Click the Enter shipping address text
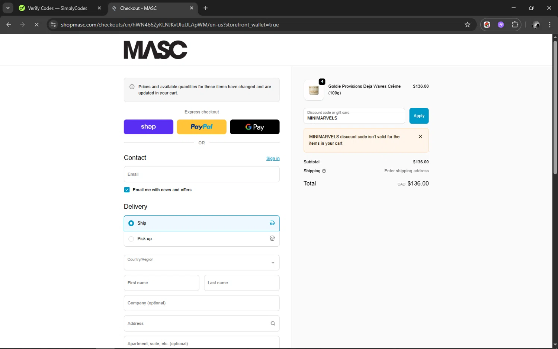558x349 pixels. (407, 171)
